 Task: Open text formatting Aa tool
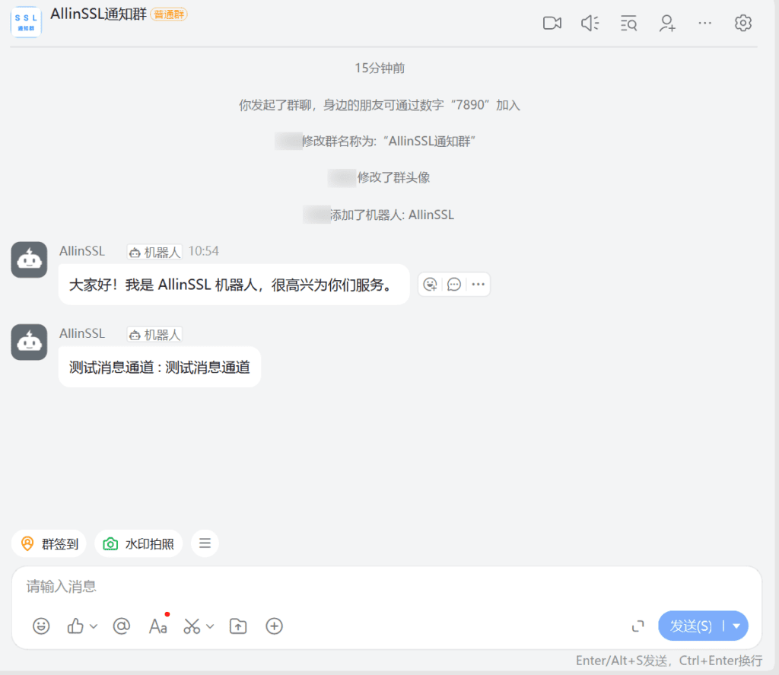pyautogui.click(x=157, y=626)
